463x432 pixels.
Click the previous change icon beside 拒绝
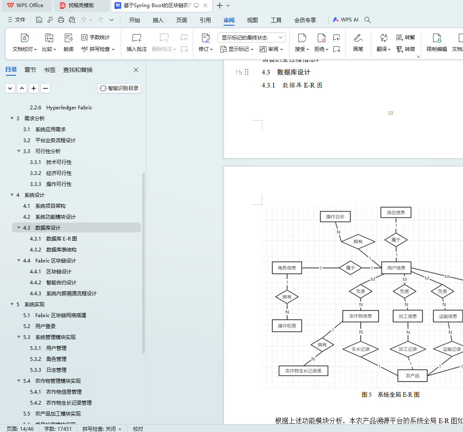tap(337, 37)
